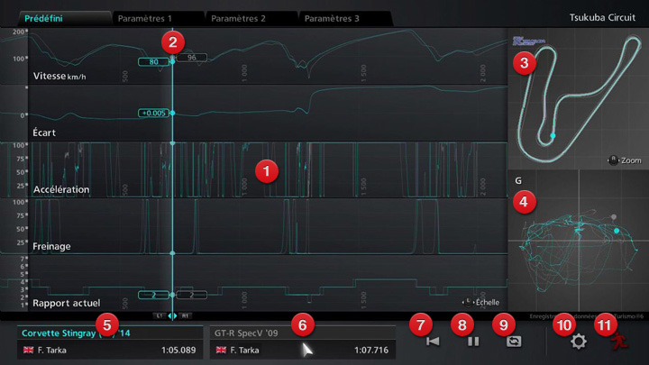The image size is (649, 365).
Task: Pause the replay playback
Action: tap(472, 342)
